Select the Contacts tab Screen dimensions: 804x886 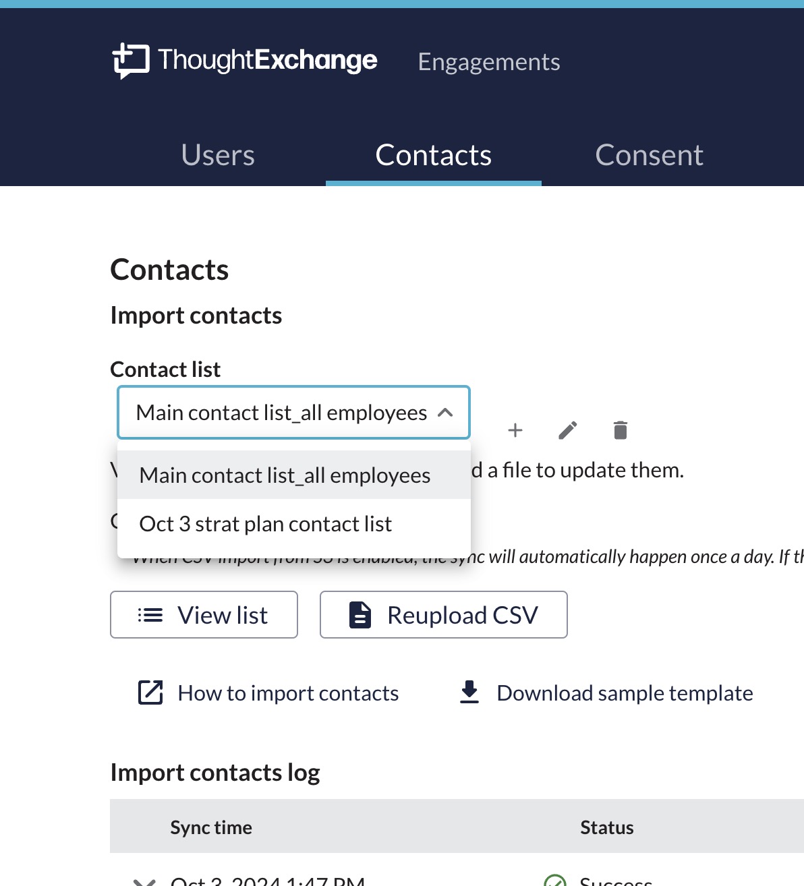[x=433, y=155]
